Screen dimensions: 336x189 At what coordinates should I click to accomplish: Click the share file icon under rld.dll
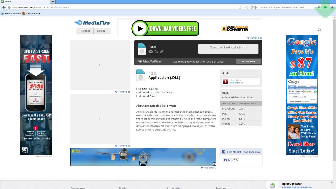pyautogui.click(x=156, y=52)
